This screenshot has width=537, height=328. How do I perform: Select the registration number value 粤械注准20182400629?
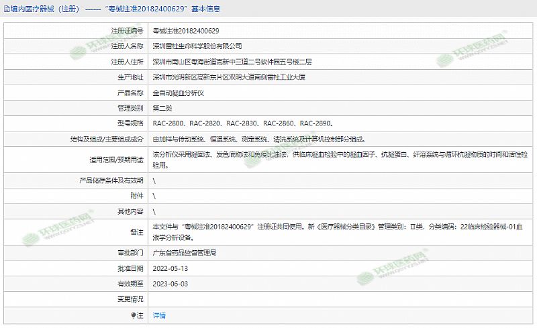pyautogui.click(x=186, y=31)
